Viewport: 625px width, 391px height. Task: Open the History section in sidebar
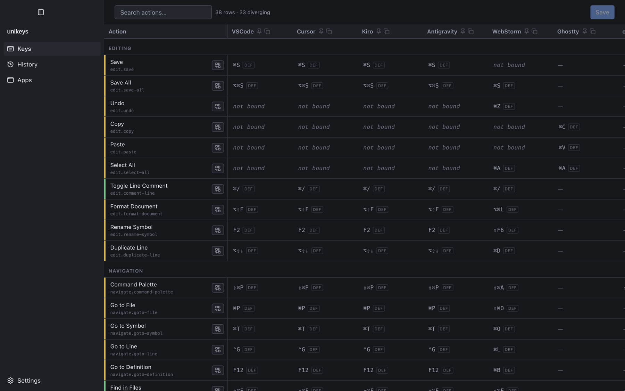coord(52,64)
